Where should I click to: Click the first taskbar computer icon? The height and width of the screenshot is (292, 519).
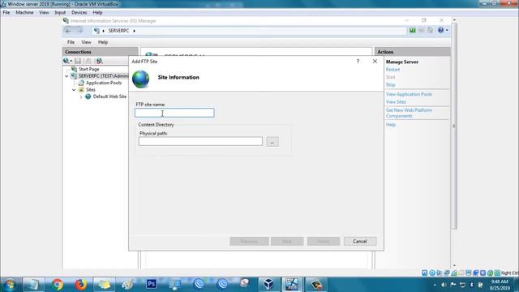pyautogui.click(x=33, y=285)
